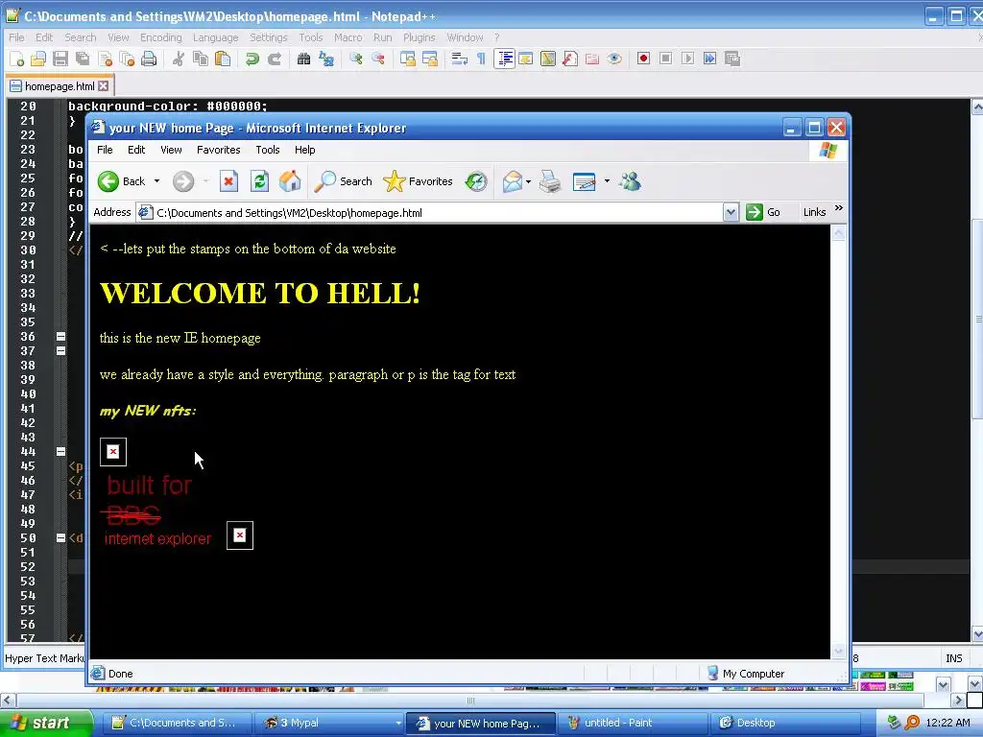Open the Tools menu in Internet Explorer
Image resolution: width=983 pixels, height=737 pixels.
pos(267,150)
